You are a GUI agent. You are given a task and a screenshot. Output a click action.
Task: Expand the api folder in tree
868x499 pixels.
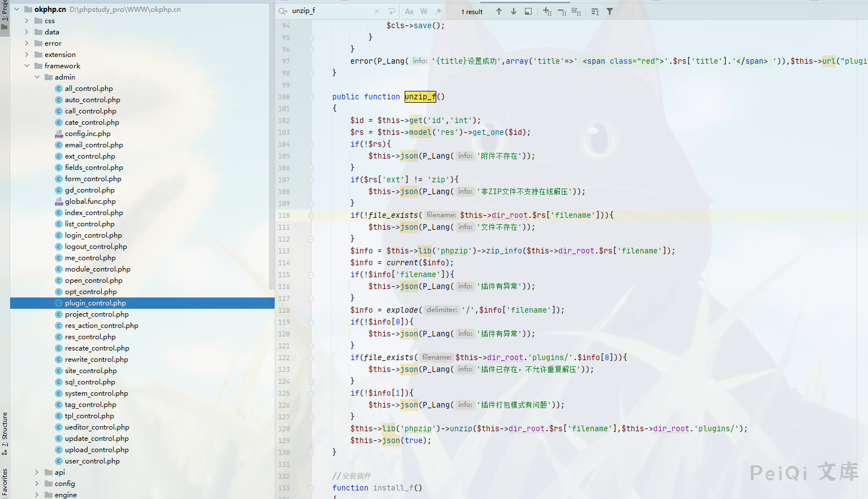(x=37, y=472)
